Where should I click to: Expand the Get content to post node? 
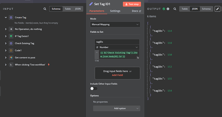(6, 57)
